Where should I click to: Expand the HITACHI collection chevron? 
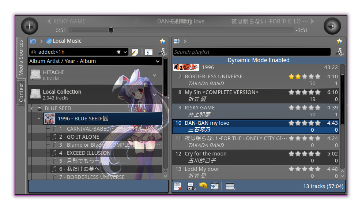coord(154,75)
